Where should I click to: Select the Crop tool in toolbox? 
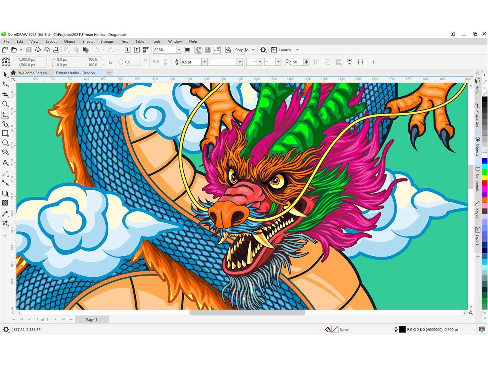point(5,94)
